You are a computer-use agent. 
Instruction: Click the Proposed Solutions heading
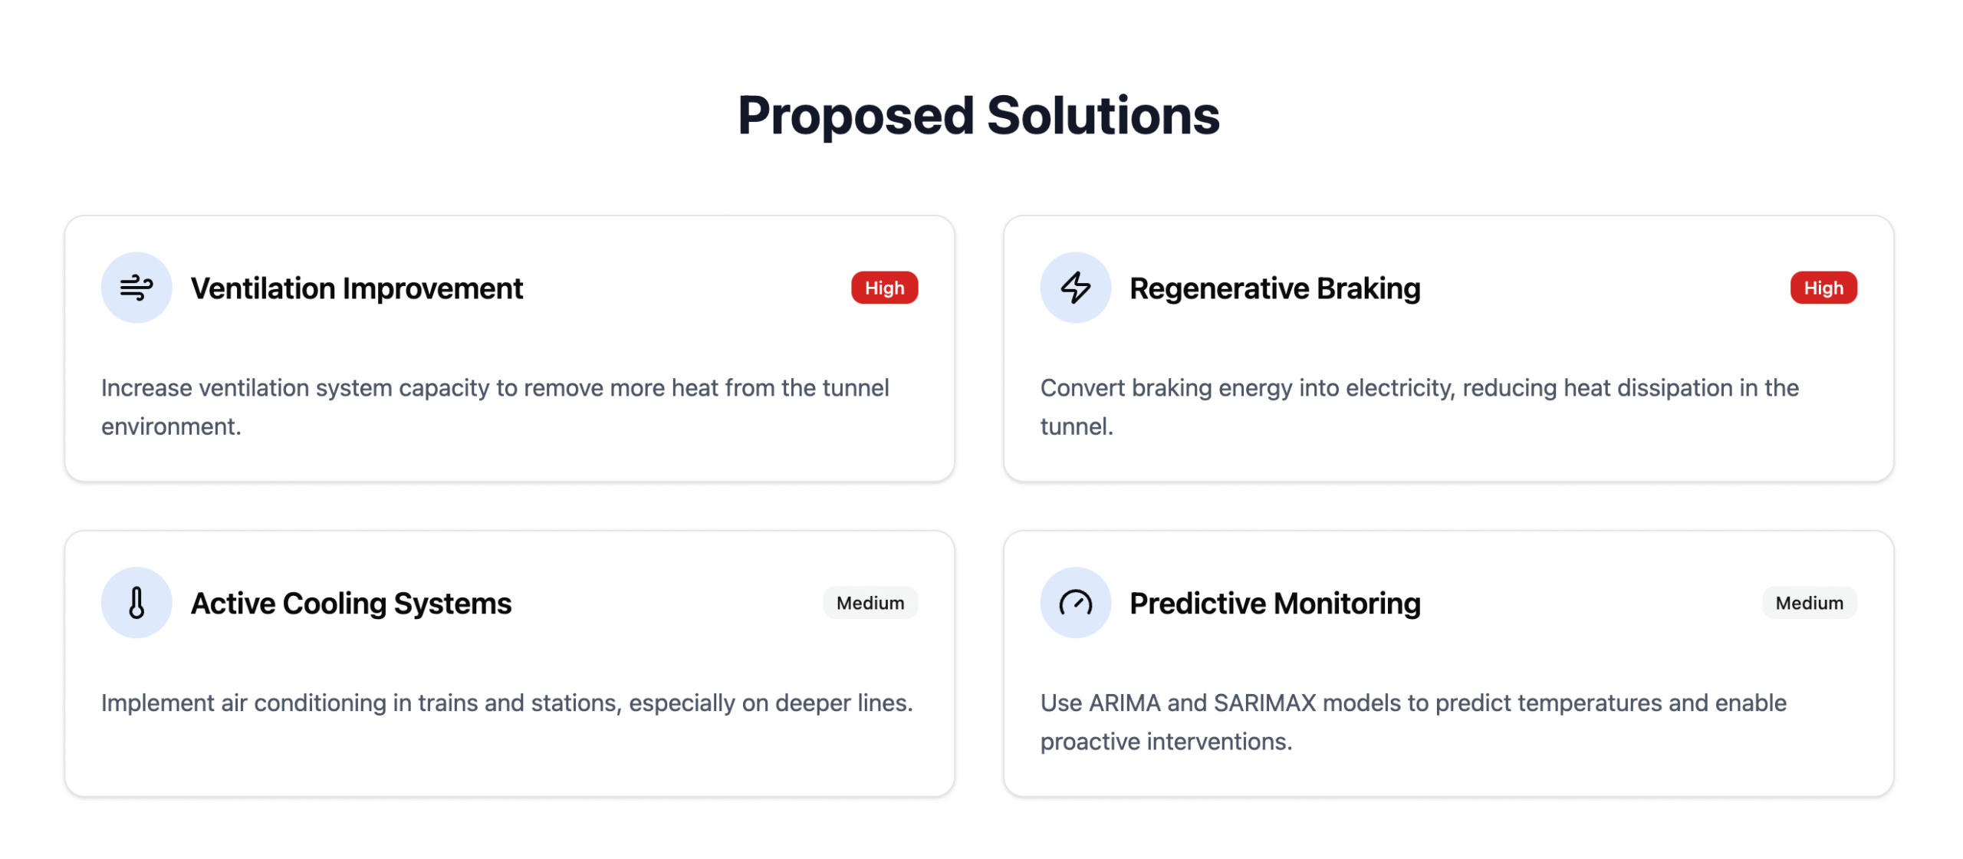pyautogui.click(x=978, y=116)
